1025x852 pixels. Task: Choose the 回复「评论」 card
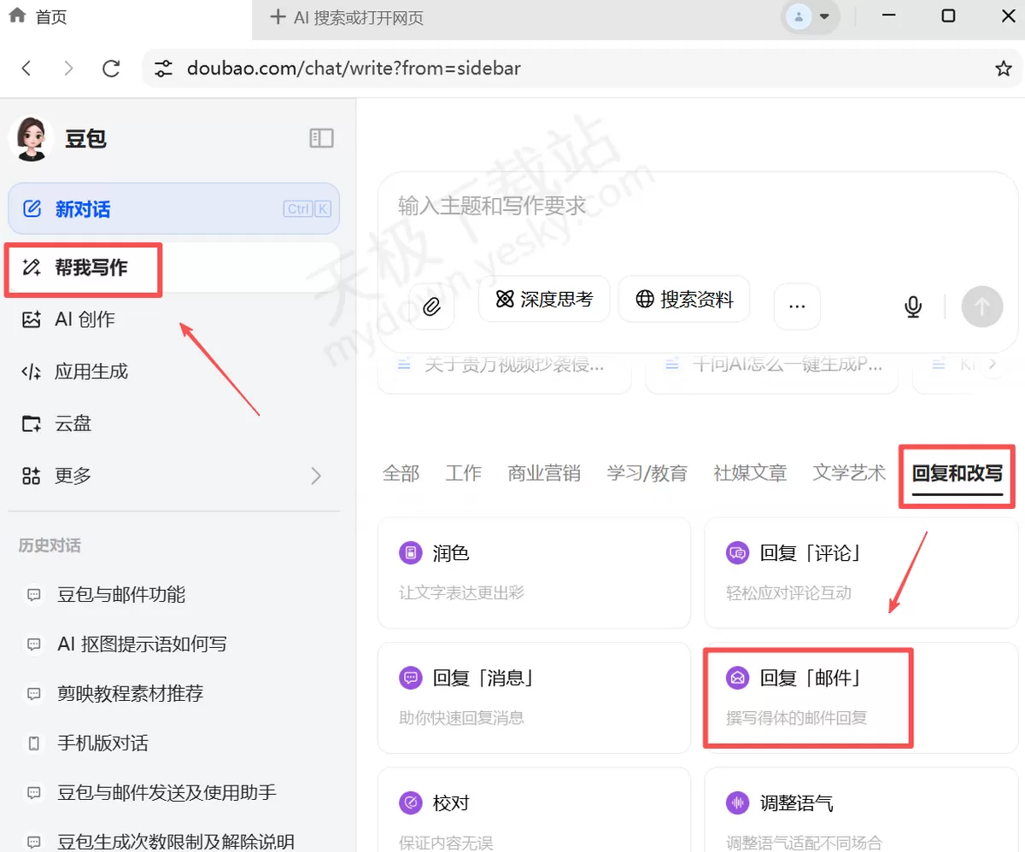861,572
